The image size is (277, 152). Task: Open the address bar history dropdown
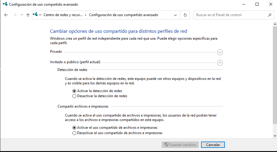176,15
